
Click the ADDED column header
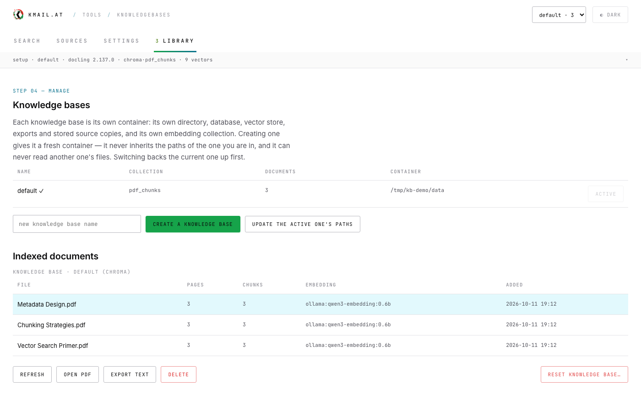click(514, 285)
